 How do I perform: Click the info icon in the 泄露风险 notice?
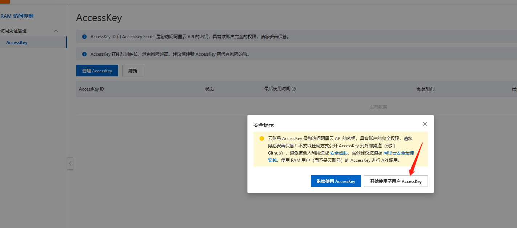coord(84,54)
